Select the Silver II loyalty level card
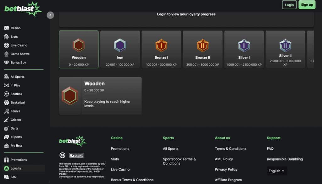322x184 pixels. (285, 49)
